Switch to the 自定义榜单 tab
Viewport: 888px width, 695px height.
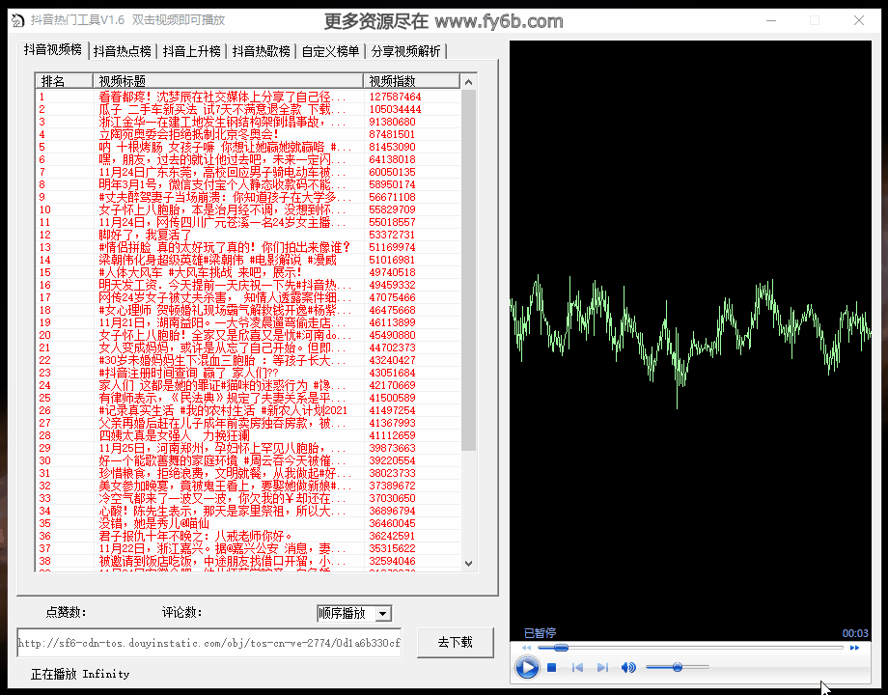point(330,51)
